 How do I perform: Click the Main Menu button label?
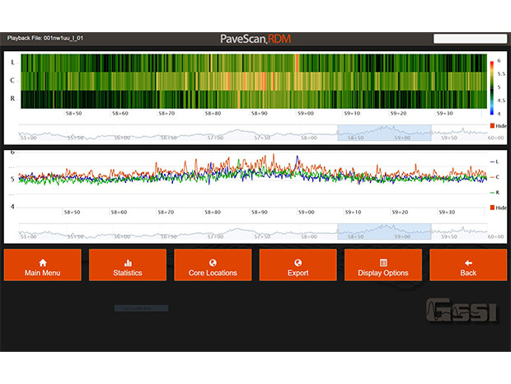[43, 273]
